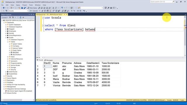Select the dbo.Profesori table node
Screen dimensions: 187x105
17,55
